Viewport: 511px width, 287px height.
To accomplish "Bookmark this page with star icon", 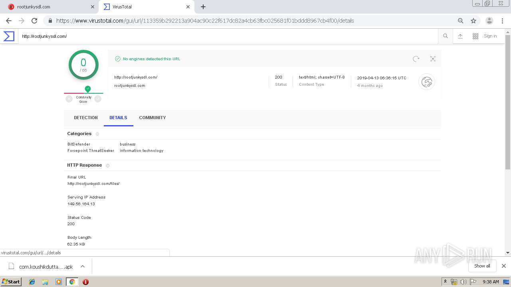I will (x=473, y=21).
